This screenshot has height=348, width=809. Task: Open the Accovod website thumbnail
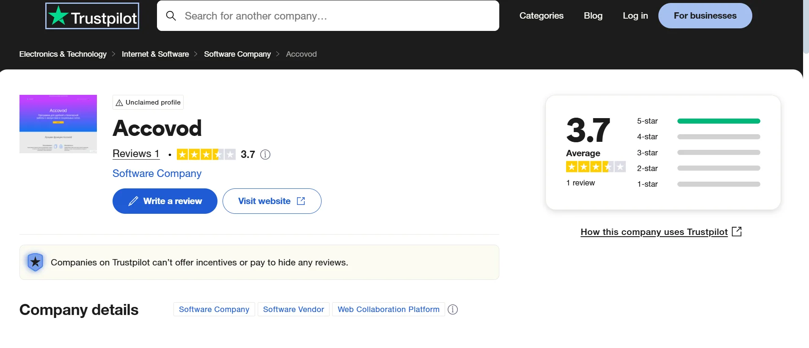pos(58,124)
